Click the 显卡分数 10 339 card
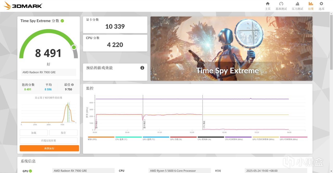This screenshot has height=173, width=333. point(115,25)
